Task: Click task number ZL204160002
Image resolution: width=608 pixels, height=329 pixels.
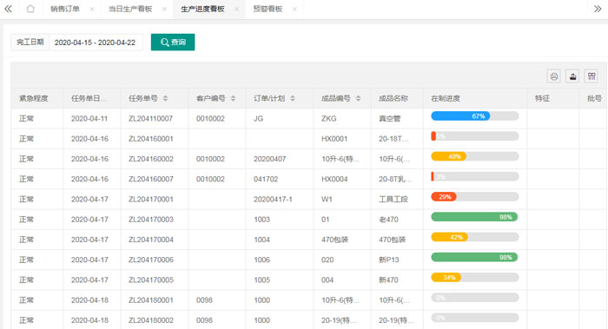Action: [151, 159]
